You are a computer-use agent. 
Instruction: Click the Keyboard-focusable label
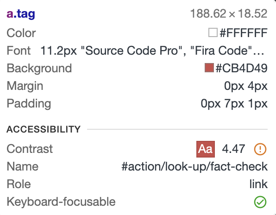pyautogui.click(x=61, y=202)
